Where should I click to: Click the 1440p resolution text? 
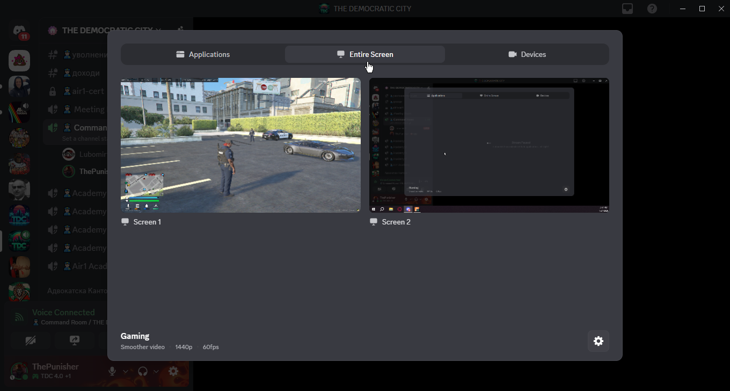pyautogui.click(x=184, y=347)
